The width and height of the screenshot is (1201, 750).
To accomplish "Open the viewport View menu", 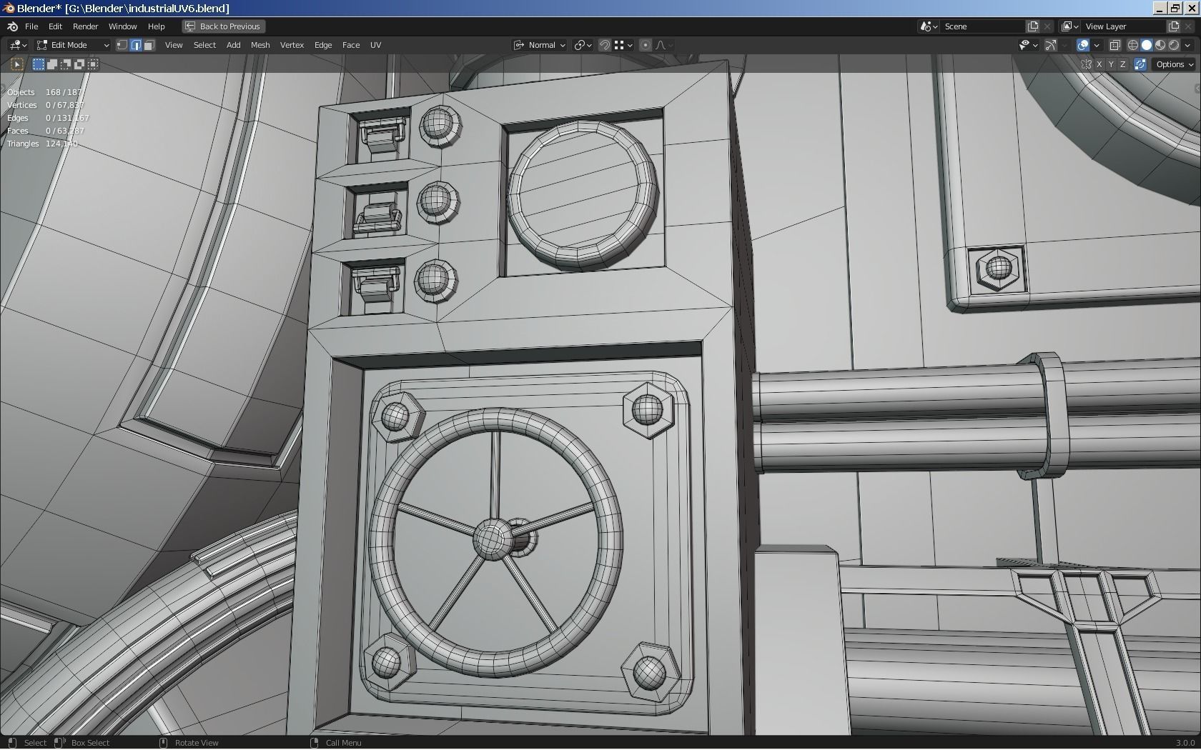I will pos(174,45).
